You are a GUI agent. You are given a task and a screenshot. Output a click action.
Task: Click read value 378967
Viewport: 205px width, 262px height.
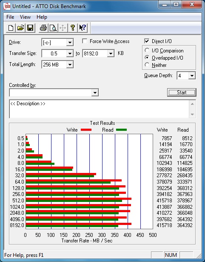185,200
